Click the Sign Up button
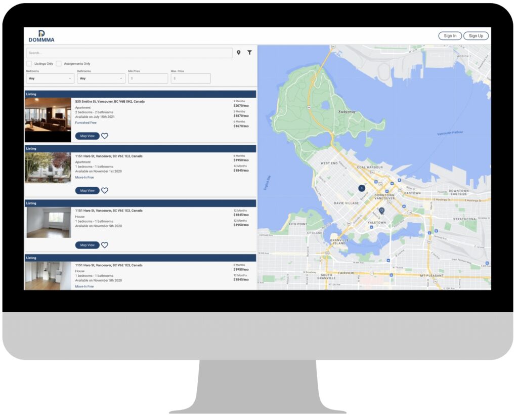 coord(476,36)
